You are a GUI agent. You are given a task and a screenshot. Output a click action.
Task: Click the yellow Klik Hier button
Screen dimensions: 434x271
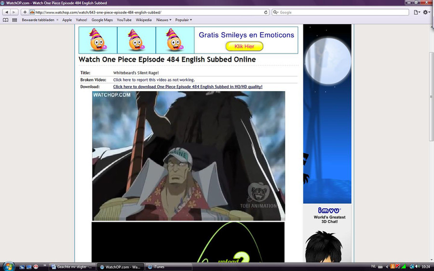[244, 46]
